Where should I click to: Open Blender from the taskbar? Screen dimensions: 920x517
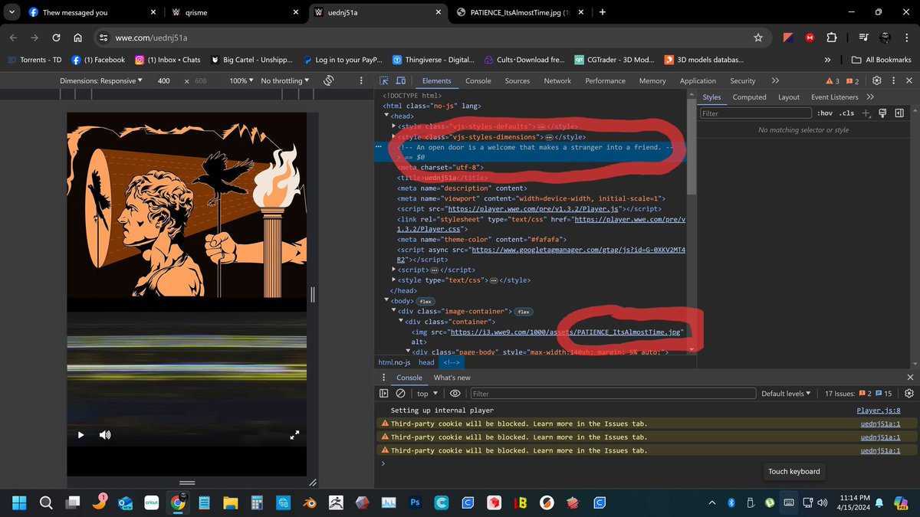pyautogui.click(x=309, y=502)
